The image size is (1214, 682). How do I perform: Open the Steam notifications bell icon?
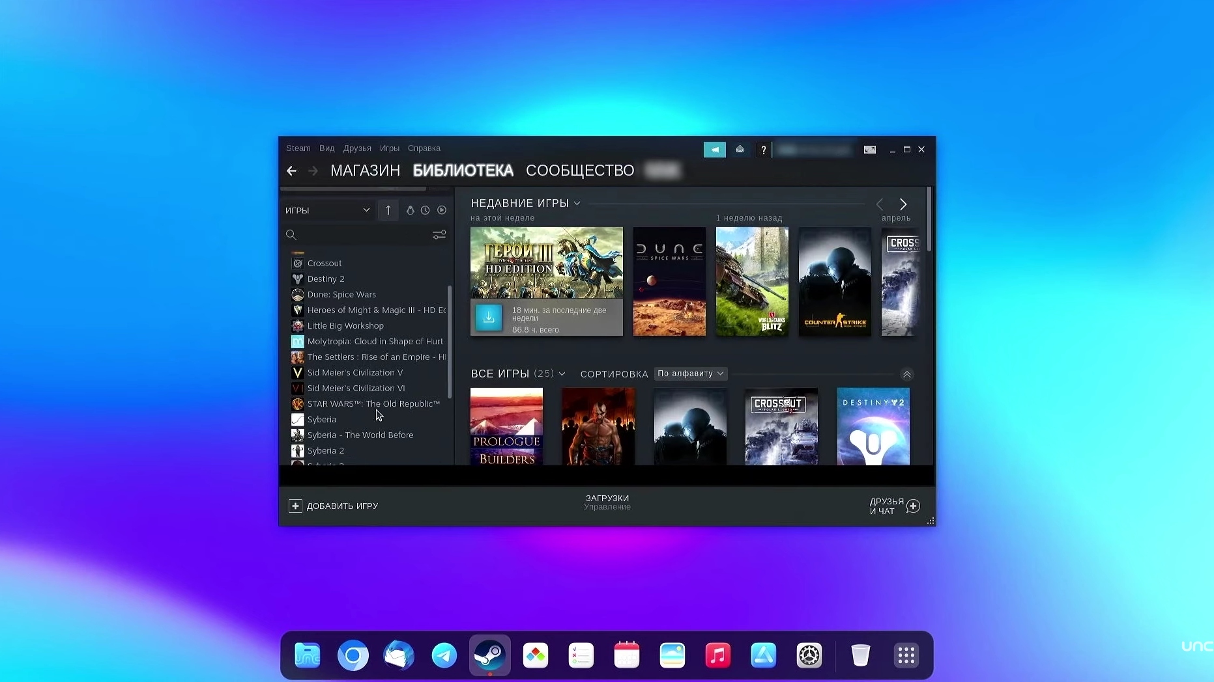pyautogui.click(x=740, y=150)
